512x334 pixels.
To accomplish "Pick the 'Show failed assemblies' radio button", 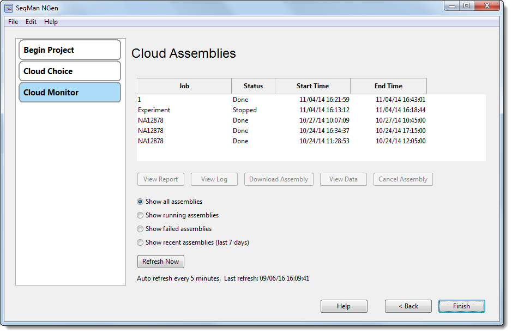I will [140, 229].
